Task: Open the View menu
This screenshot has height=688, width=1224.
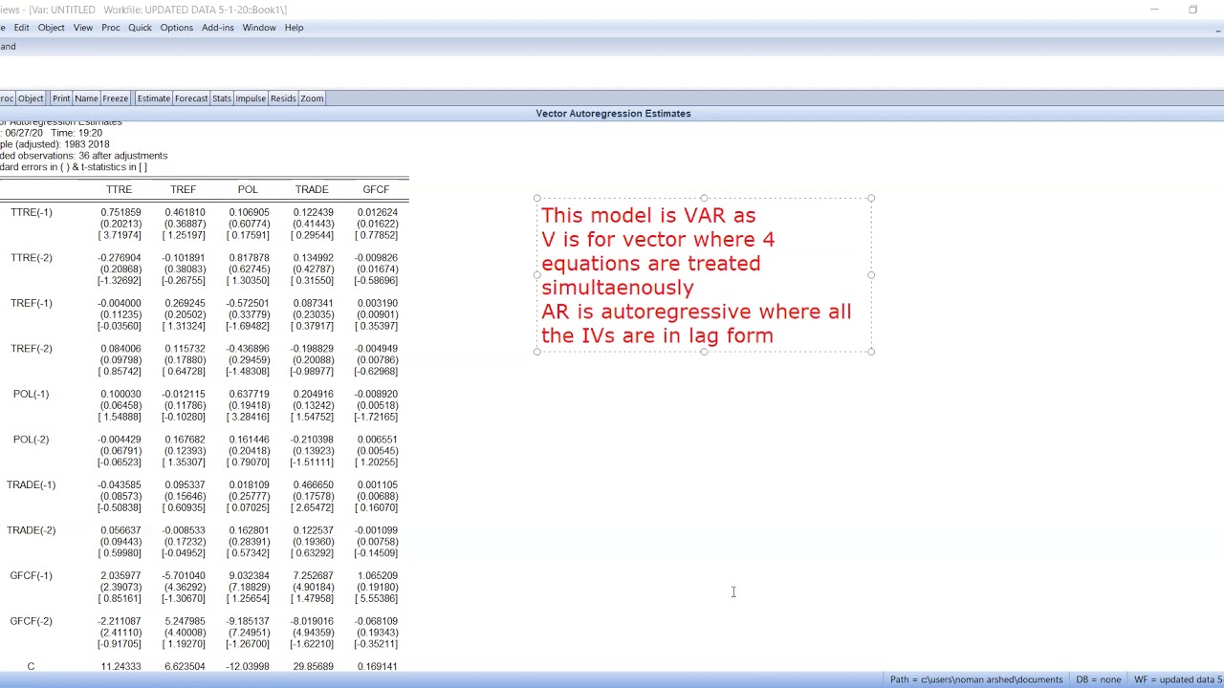Action: (x=83, y=28)
